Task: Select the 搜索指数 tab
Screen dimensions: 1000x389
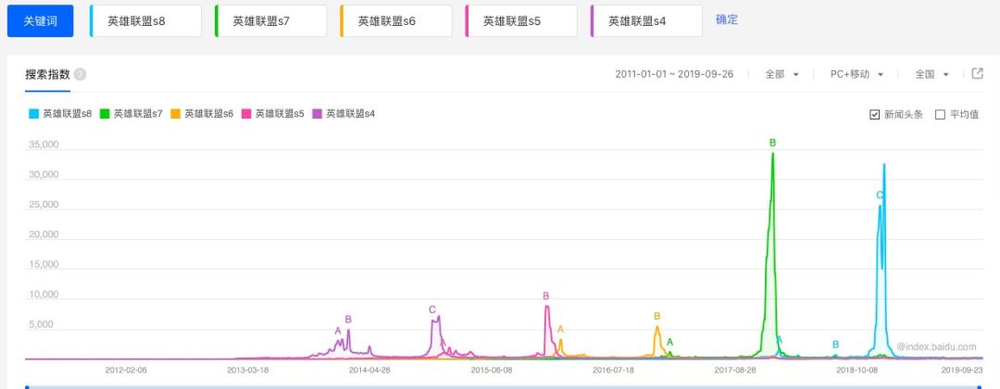Action: pyautogui.click(x=47, y=75)
